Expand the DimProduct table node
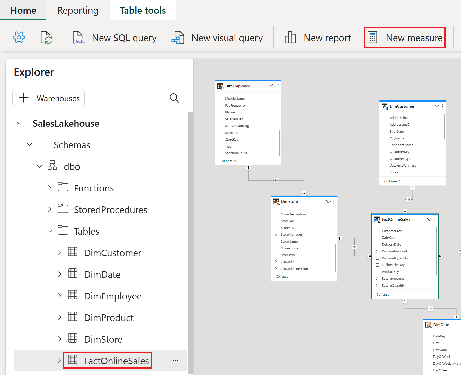461x375 pixels. click(60, 317)
